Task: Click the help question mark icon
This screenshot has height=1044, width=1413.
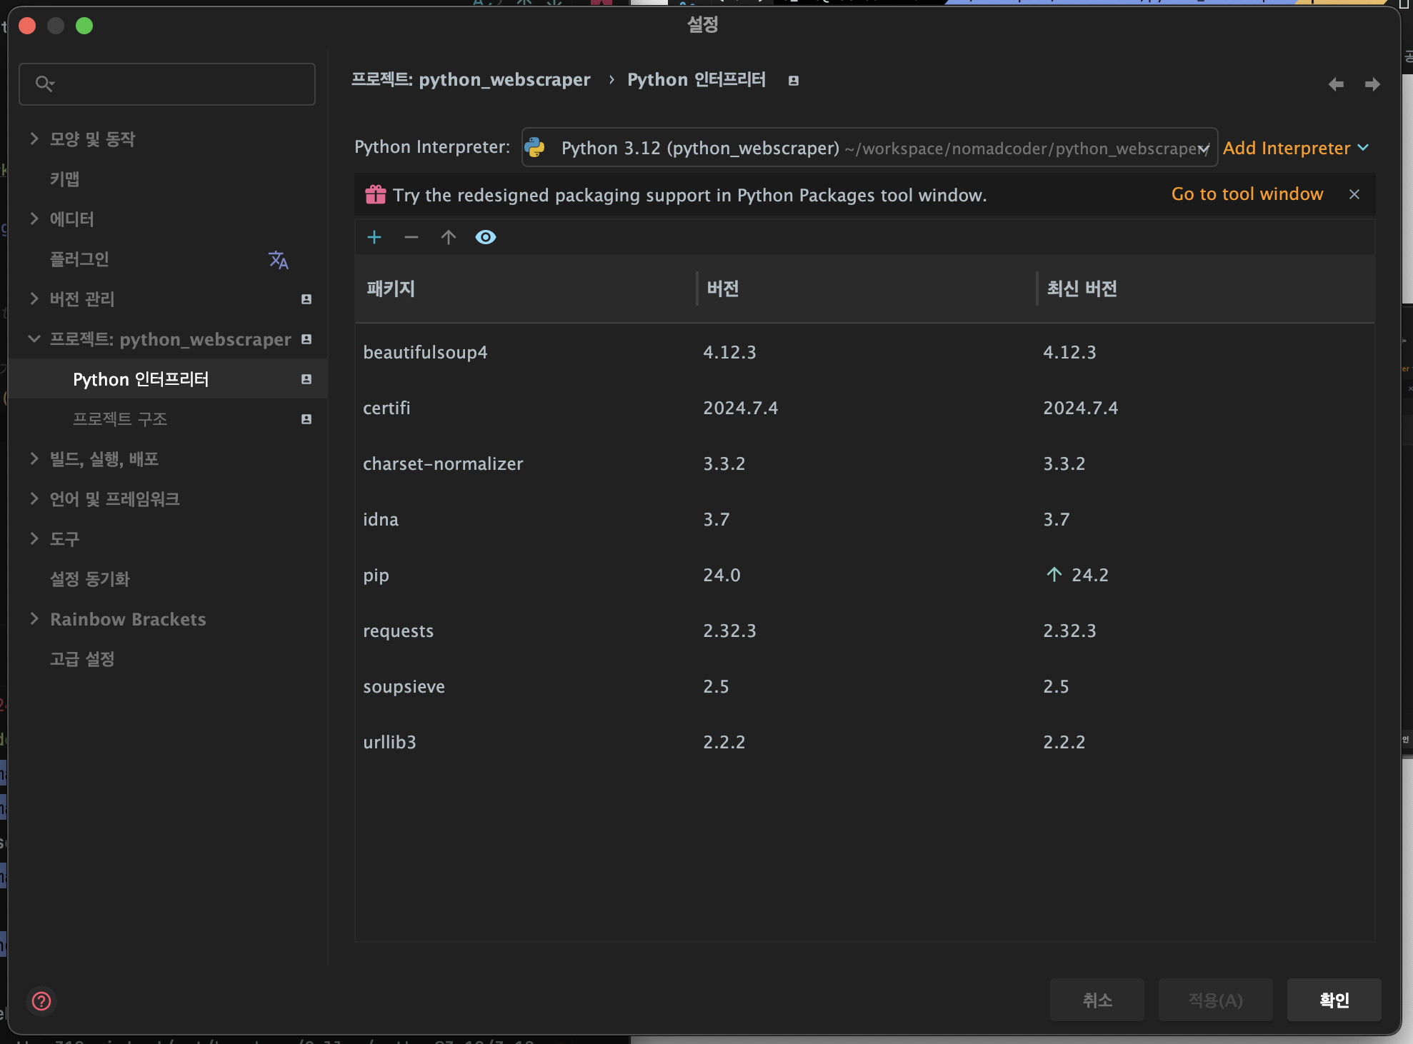Action: 42,1001
